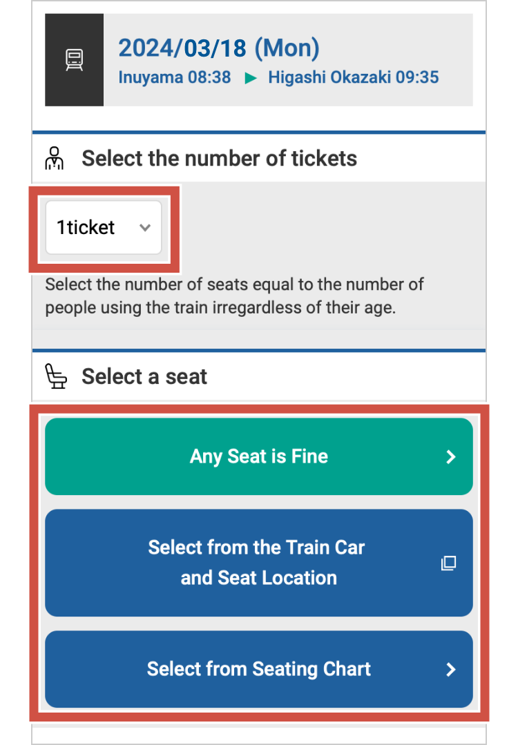The height and width of the screenshot is (745, 518).
Task: Click the seat-count help text under the dropdown
Action: 234,296
